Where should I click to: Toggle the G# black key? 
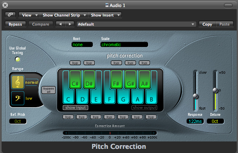(130, 80)
